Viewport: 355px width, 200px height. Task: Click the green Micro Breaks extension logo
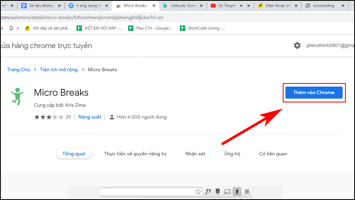[17, 96]
